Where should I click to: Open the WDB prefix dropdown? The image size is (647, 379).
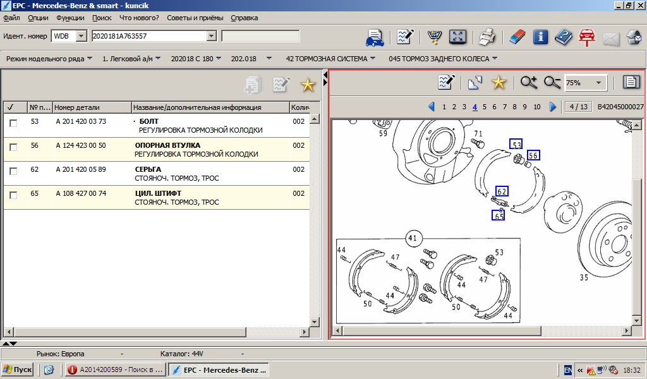point(82,36)
